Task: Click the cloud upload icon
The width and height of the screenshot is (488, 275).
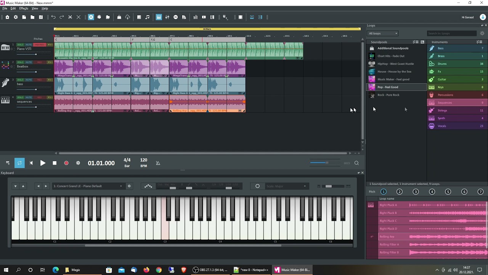Action: tap(128, 17)
